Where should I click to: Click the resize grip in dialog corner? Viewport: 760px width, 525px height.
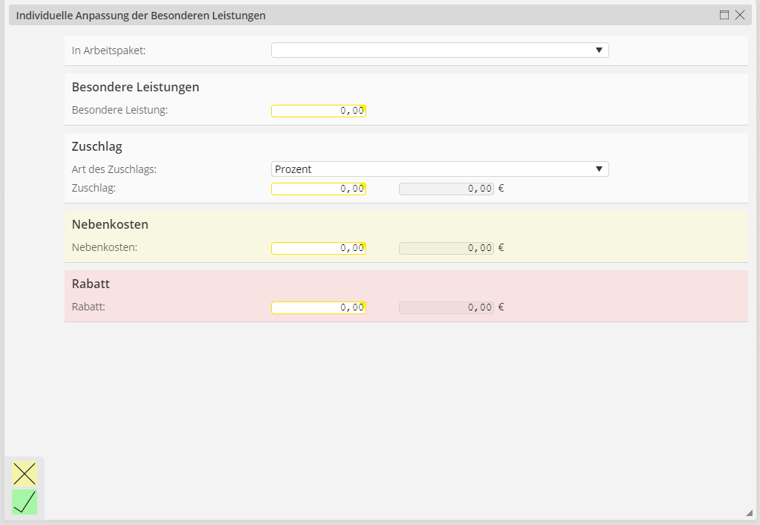click(749, 512)
